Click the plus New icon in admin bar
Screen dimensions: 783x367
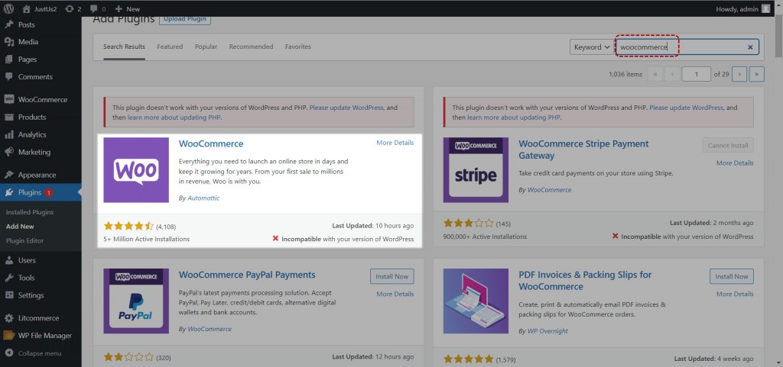pos(119,9)
